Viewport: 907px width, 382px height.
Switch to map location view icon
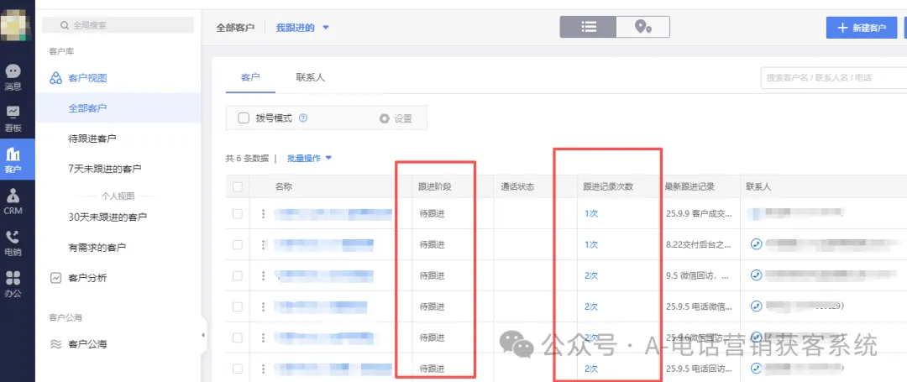point(642,27)
